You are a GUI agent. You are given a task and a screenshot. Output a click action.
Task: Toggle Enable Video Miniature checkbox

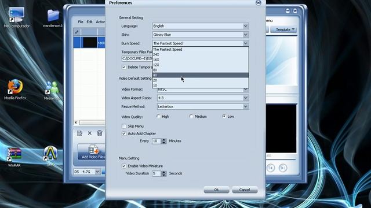[124, 166]
